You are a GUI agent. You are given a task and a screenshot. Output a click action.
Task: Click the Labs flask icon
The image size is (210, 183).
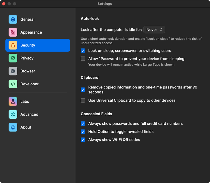point(13,102)
